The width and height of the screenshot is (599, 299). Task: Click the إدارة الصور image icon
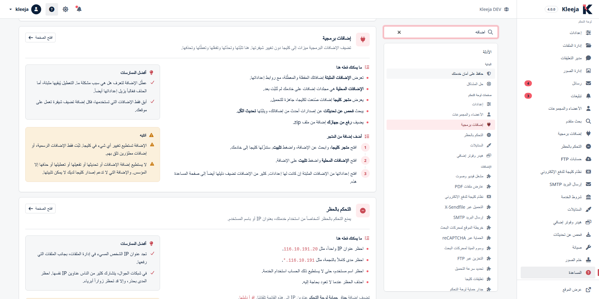[588, 71]
